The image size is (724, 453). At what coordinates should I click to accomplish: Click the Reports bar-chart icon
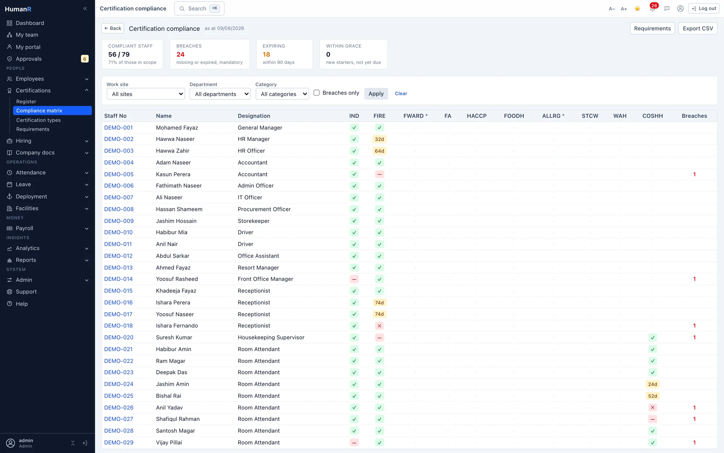coord(9,260)
